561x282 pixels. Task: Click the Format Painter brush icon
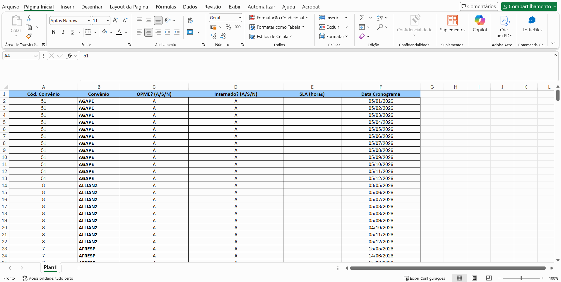click(x=29, y=36)
